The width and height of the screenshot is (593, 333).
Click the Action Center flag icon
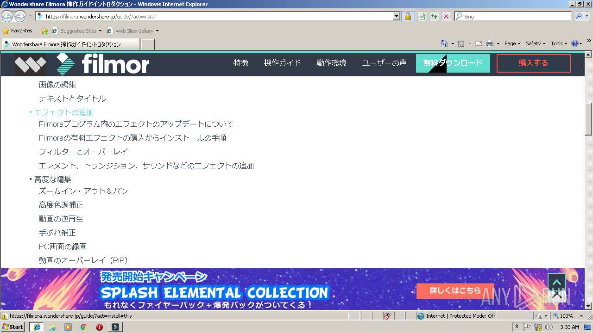[x=527, y=327]
